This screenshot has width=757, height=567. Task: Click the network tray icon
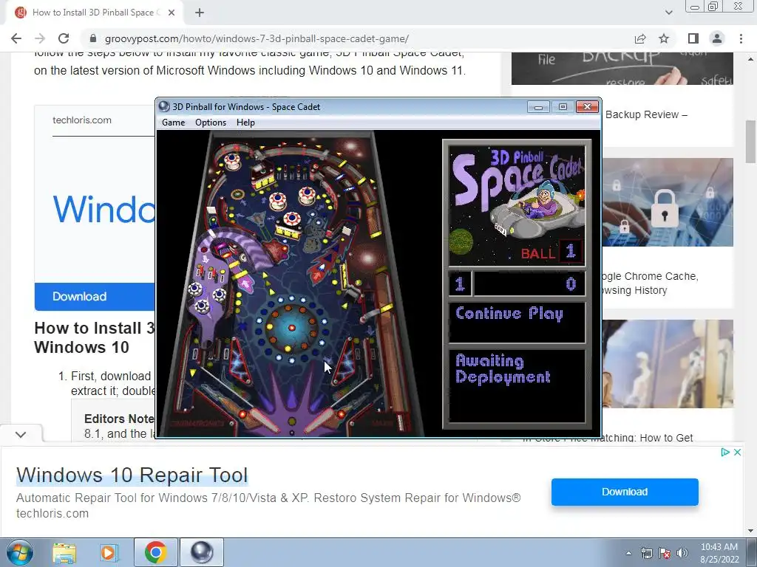click(x=646, y=553)
